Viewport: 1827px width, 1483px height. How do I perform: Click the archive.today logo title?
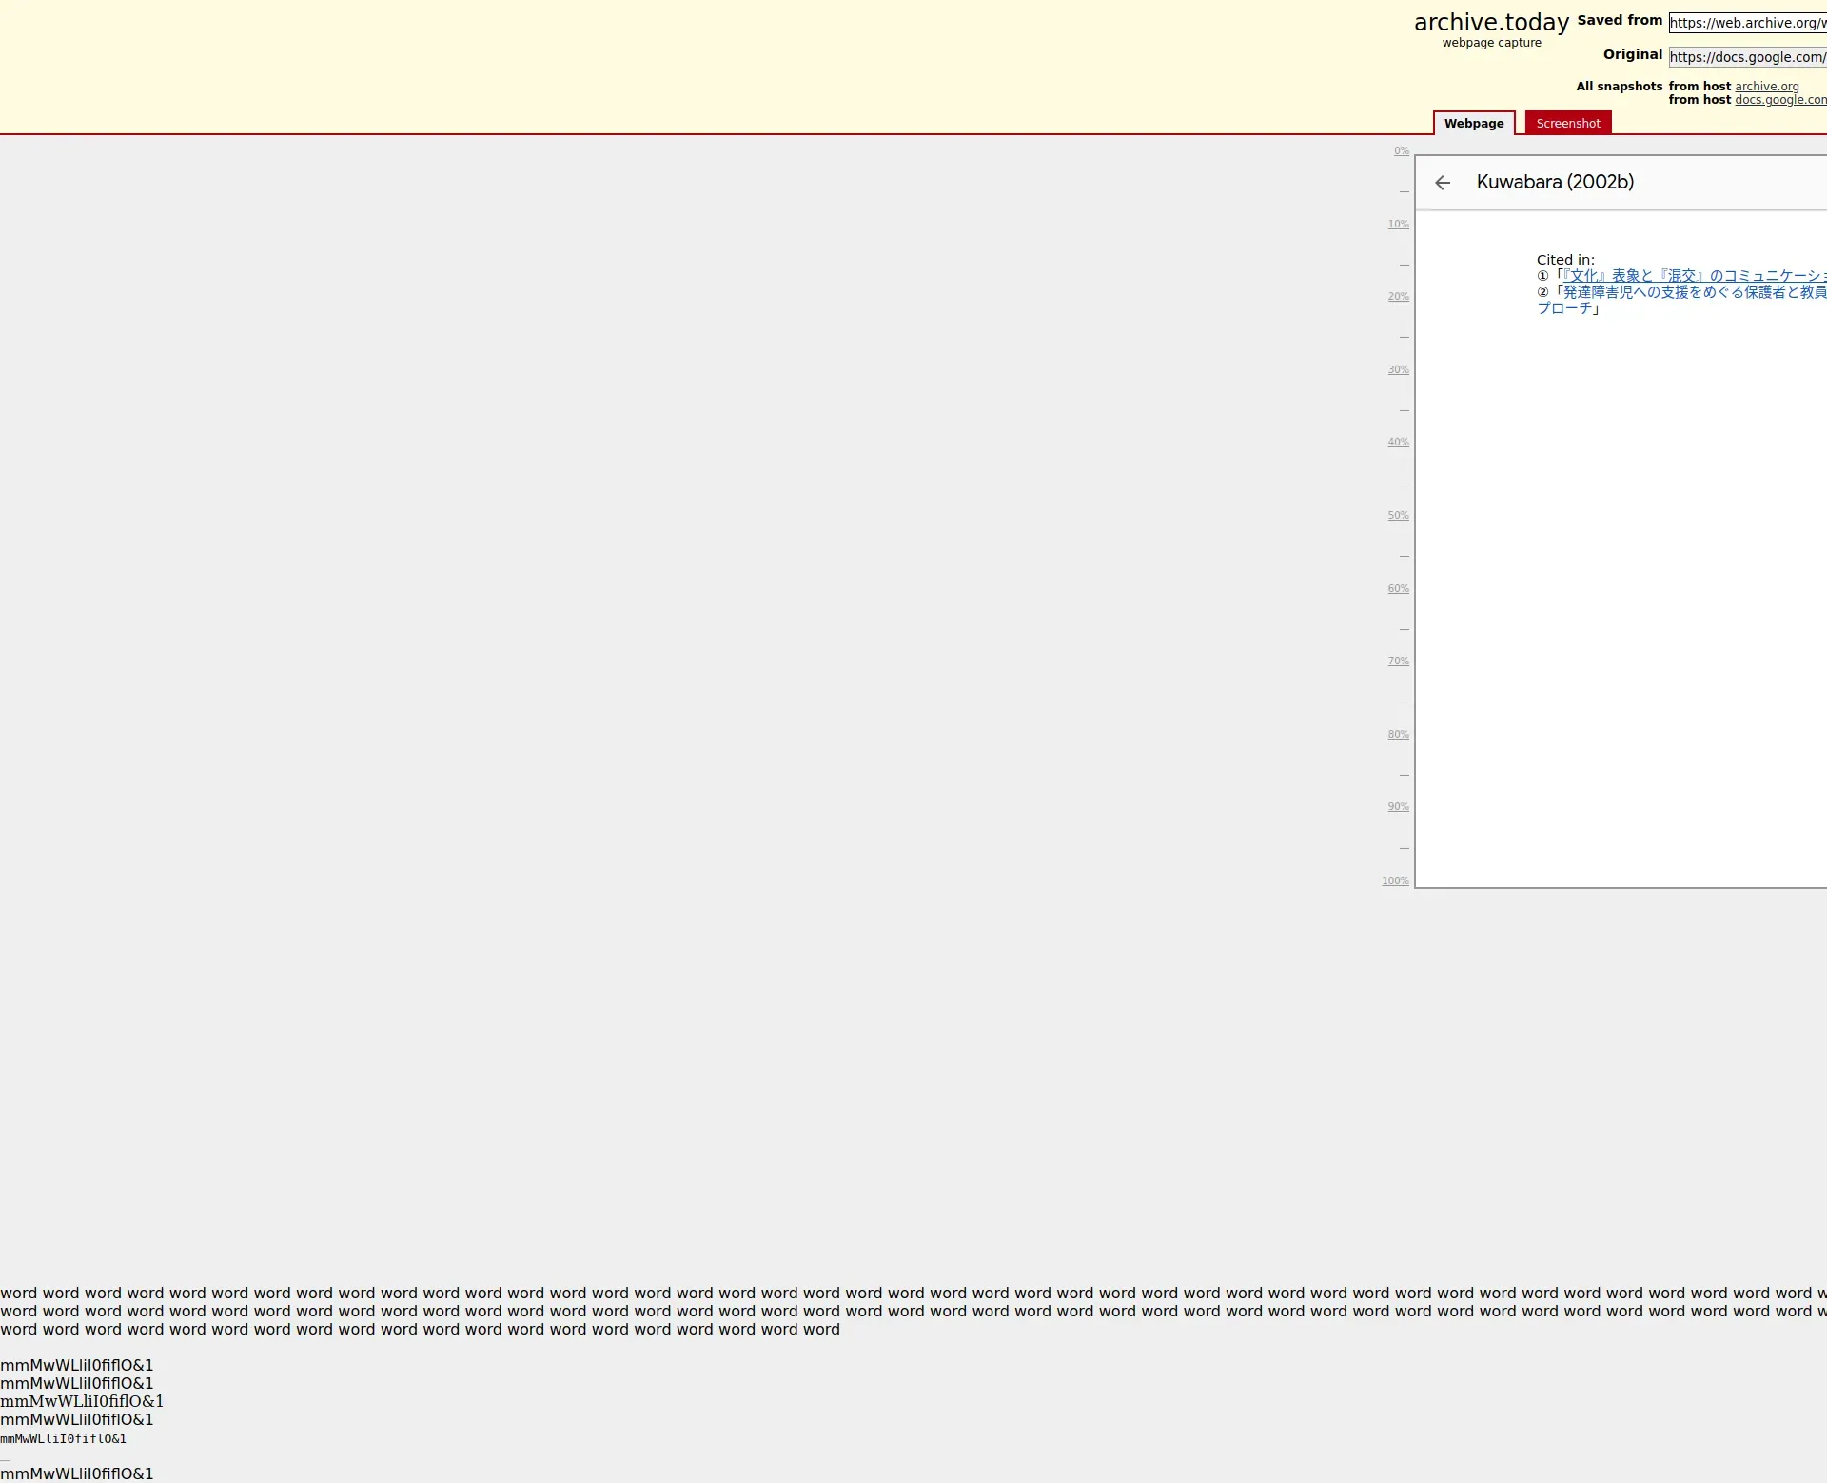tap(1490, 23)
